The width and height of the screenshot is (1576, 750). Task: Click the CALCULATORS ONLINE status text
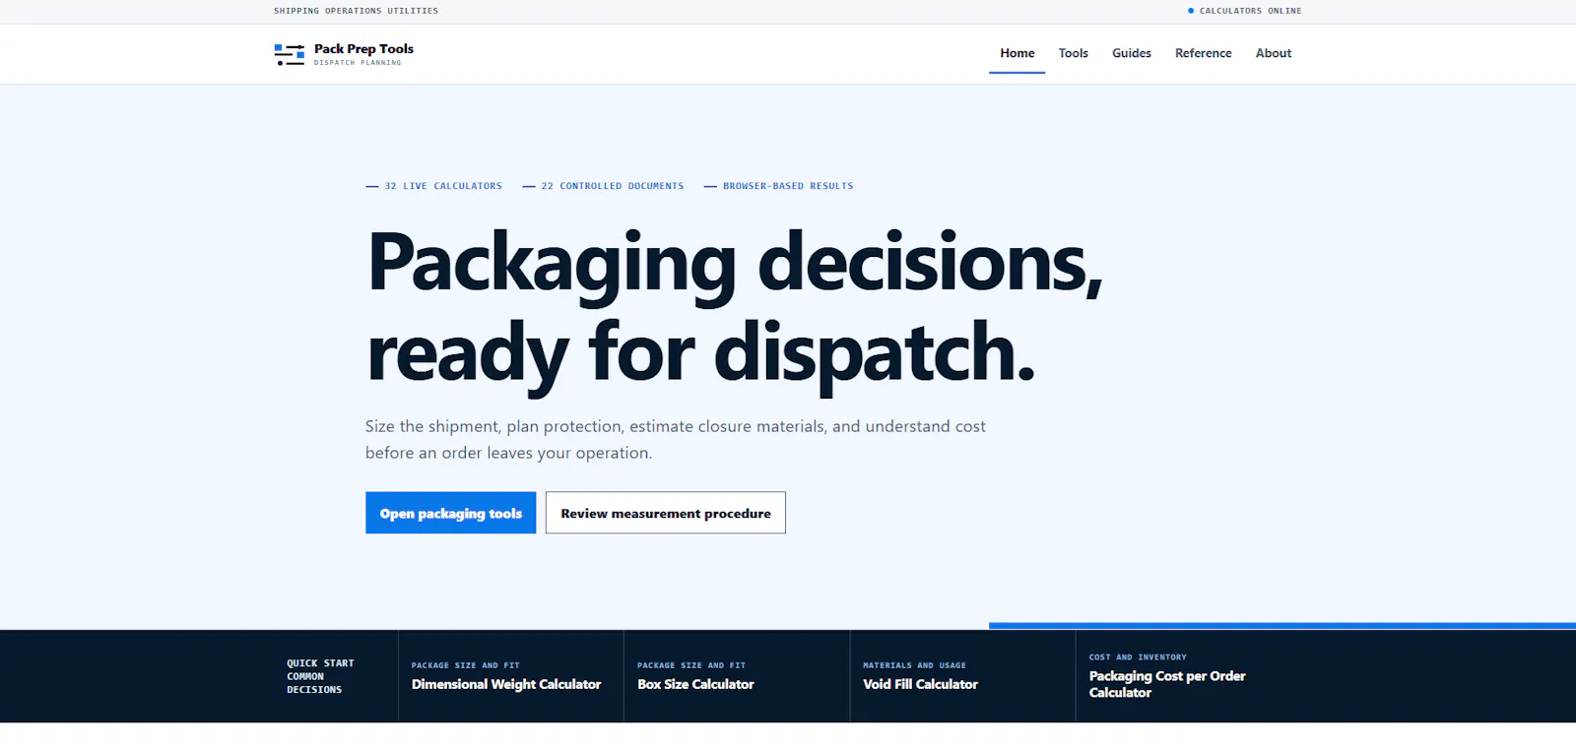(1250, 11)
